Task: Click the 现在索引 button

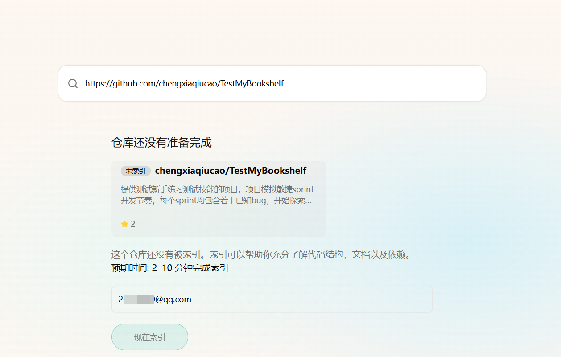Action: pyautogui.click(x=150, y=337)
